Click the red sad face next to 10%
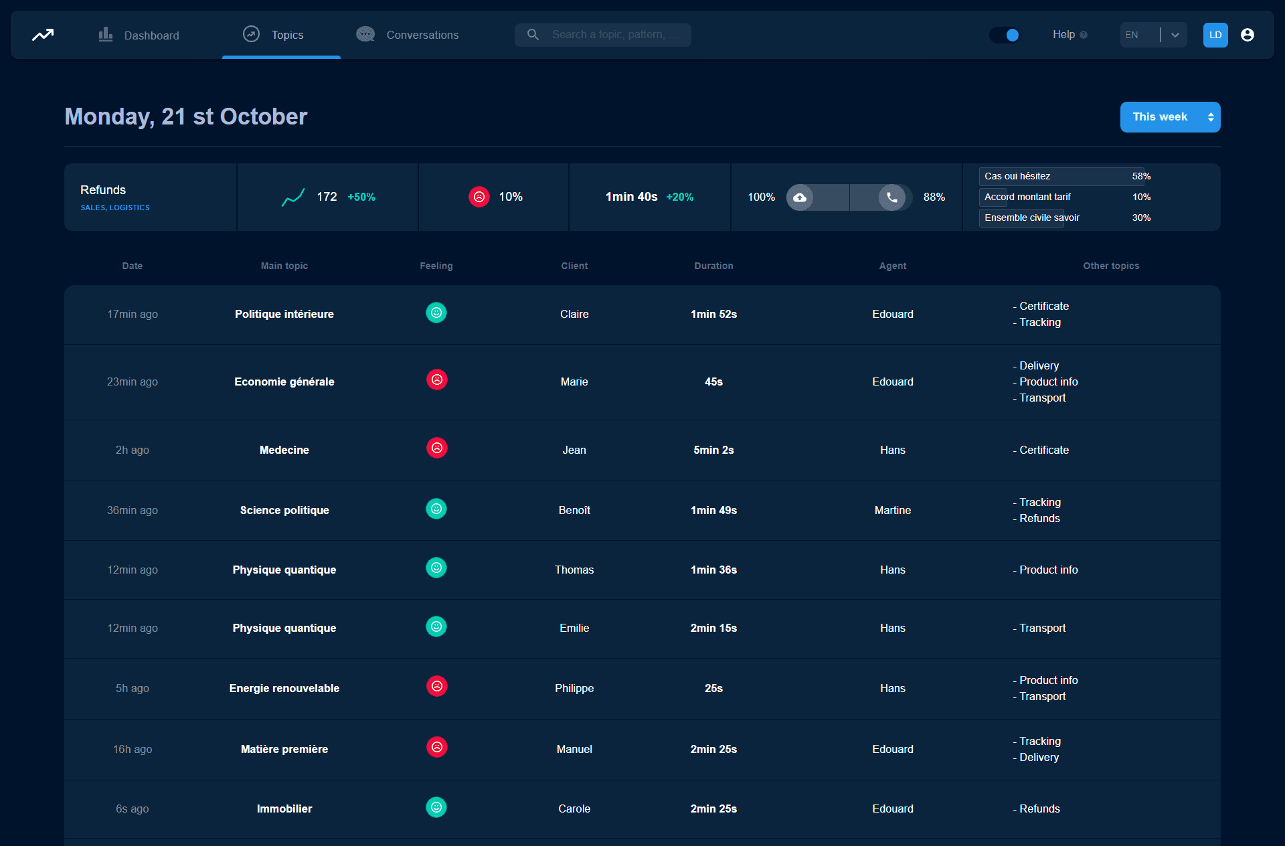 [479, 197]
